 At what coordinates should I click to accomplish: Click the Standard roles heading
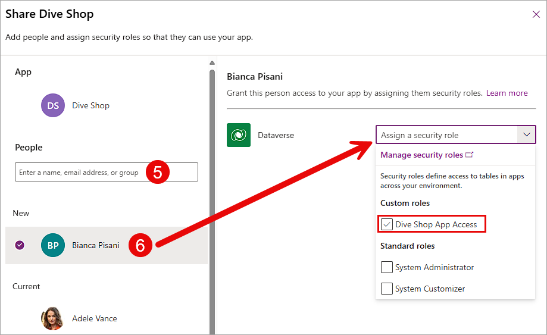click(407, 246)
